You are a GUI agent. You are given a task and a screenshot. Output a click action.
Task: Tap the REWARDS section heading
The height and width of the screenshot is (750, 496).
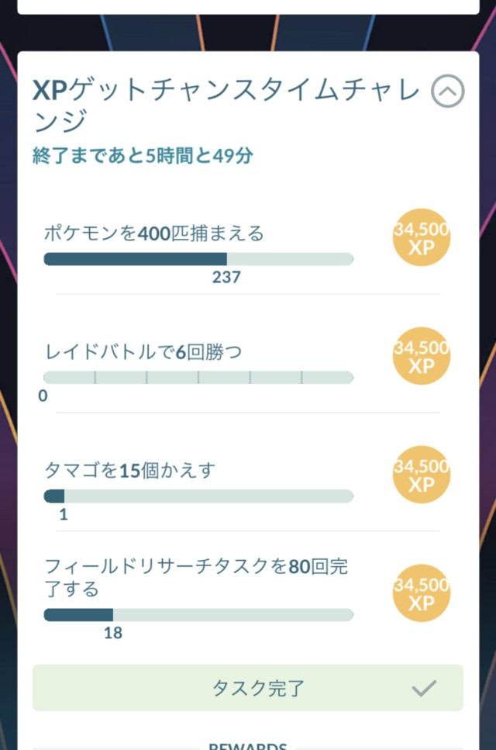click(248, 746)
